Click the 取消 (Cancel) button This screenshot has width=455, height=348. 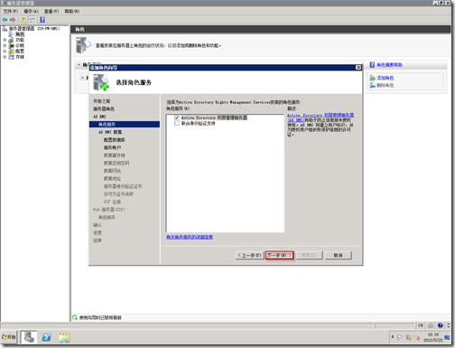click(x=338, y=255)
